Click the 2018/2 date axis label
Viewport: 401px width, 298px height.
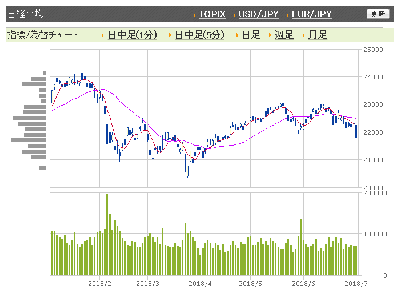click(x=99, y=284)
